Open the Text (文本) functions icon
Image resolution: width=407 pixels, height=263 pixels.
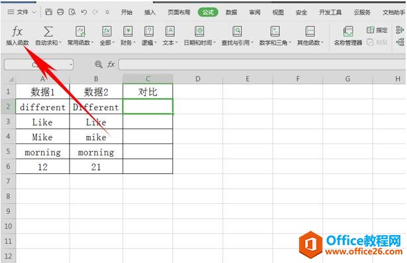[x=170, y=31]
